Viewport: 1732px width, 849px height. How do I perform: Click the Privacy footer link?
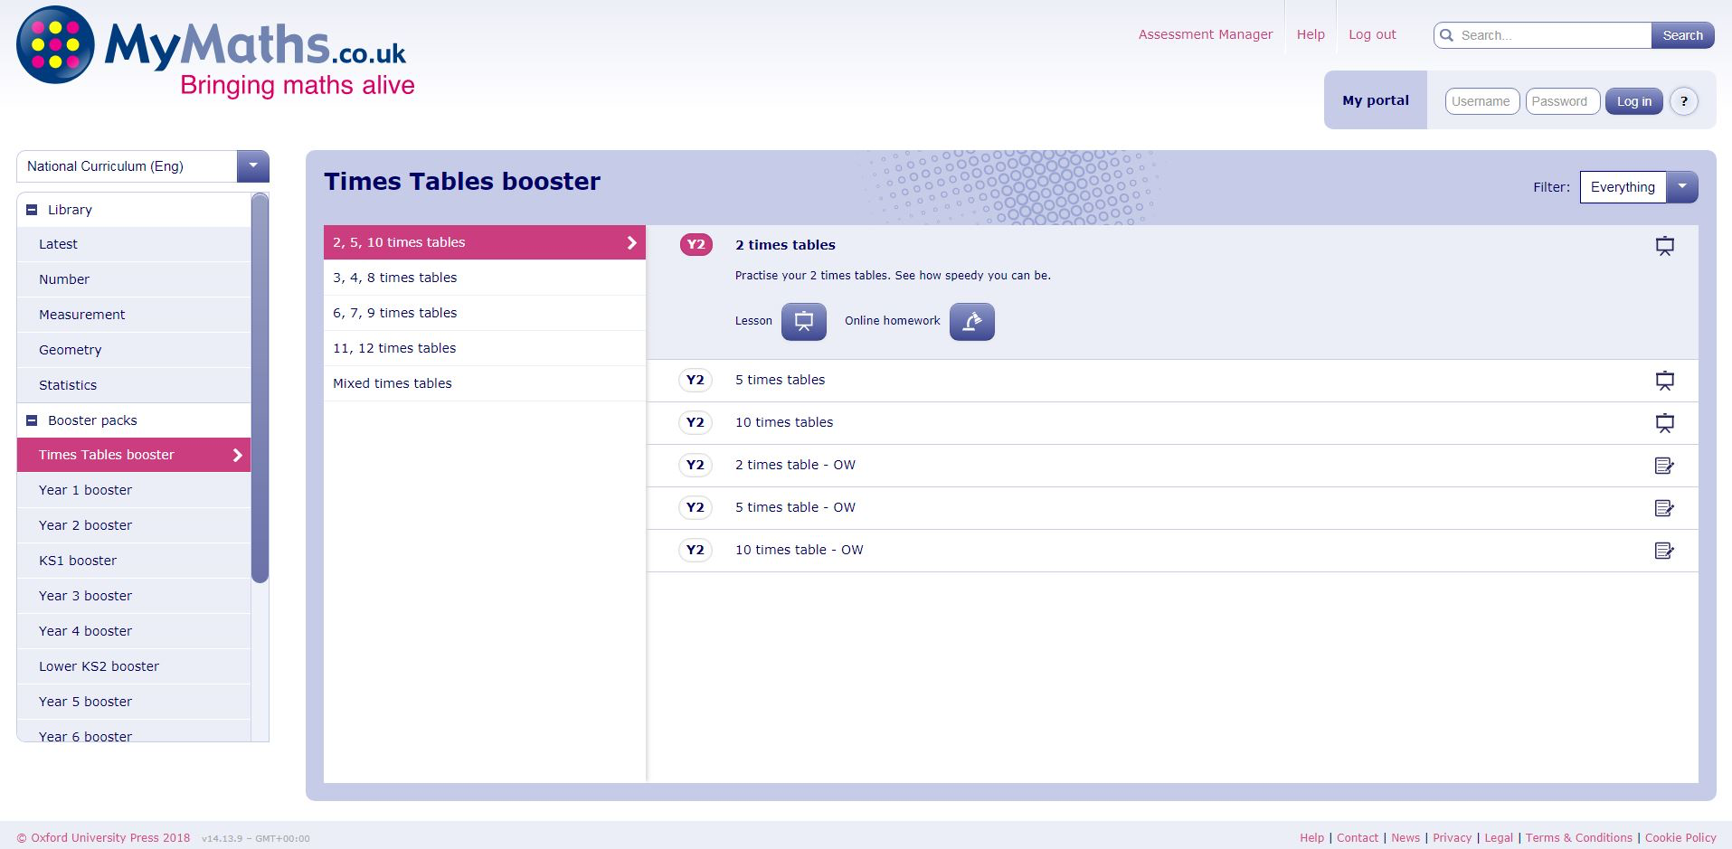[x=1453, y=838]
